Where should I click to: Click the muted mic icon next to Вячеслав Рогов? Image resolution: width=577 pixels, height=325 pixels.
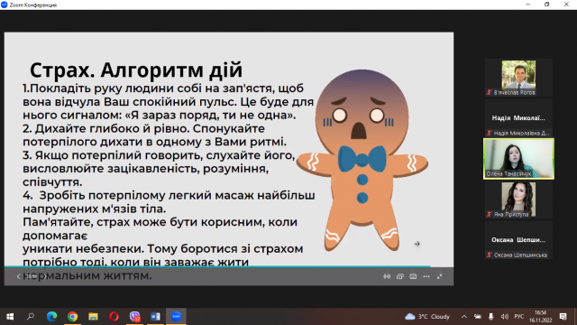[x=489, y=92]
